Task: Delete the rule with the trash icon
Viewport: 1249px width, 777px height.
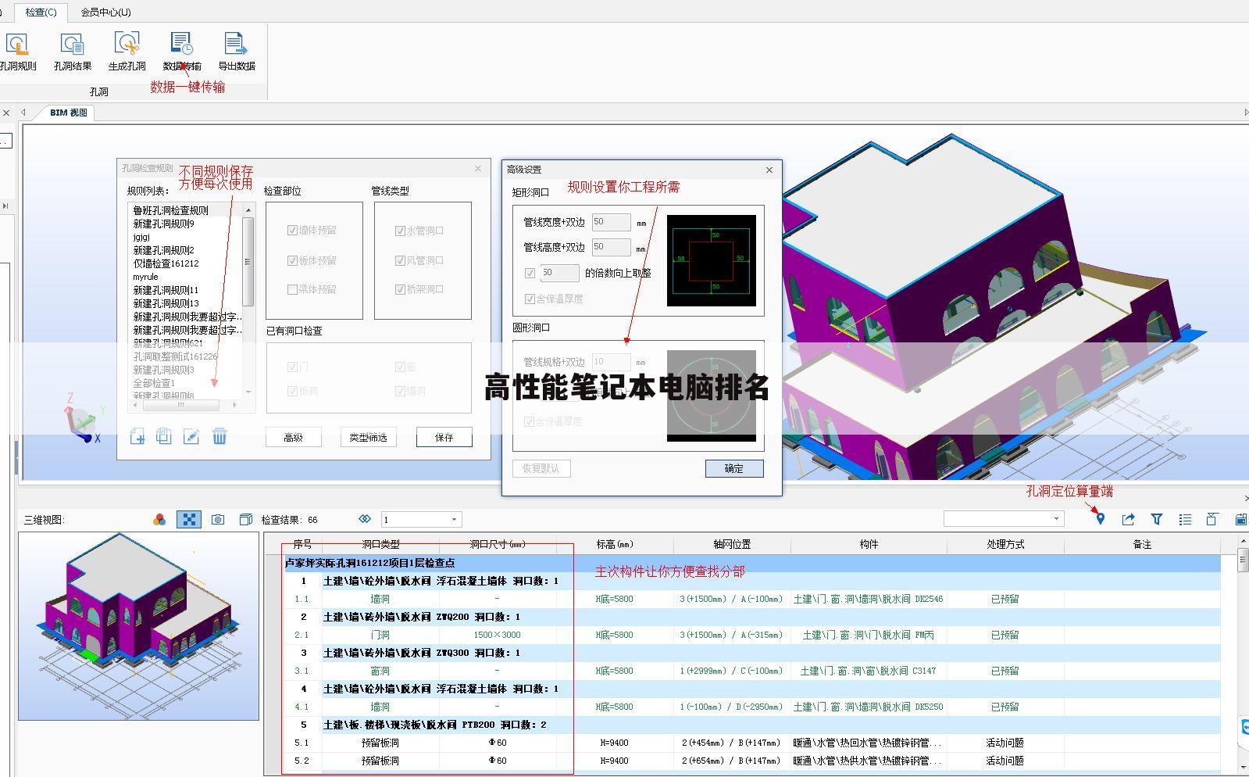Action: click(x=219, y=436)
